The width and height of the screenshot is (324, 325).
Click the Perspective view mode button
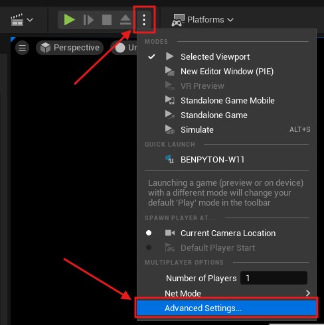click(70, 48)
